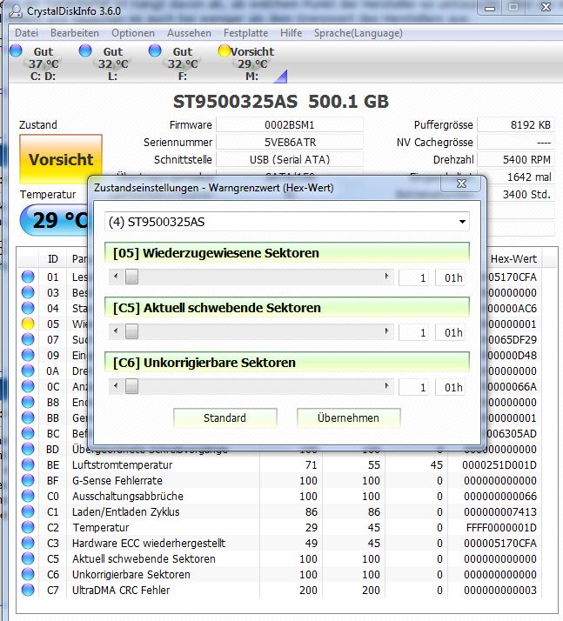
Task: Increase Wiederzugewiesene Sektoren threshold with right arrow
Action: (x=386, y=277)
